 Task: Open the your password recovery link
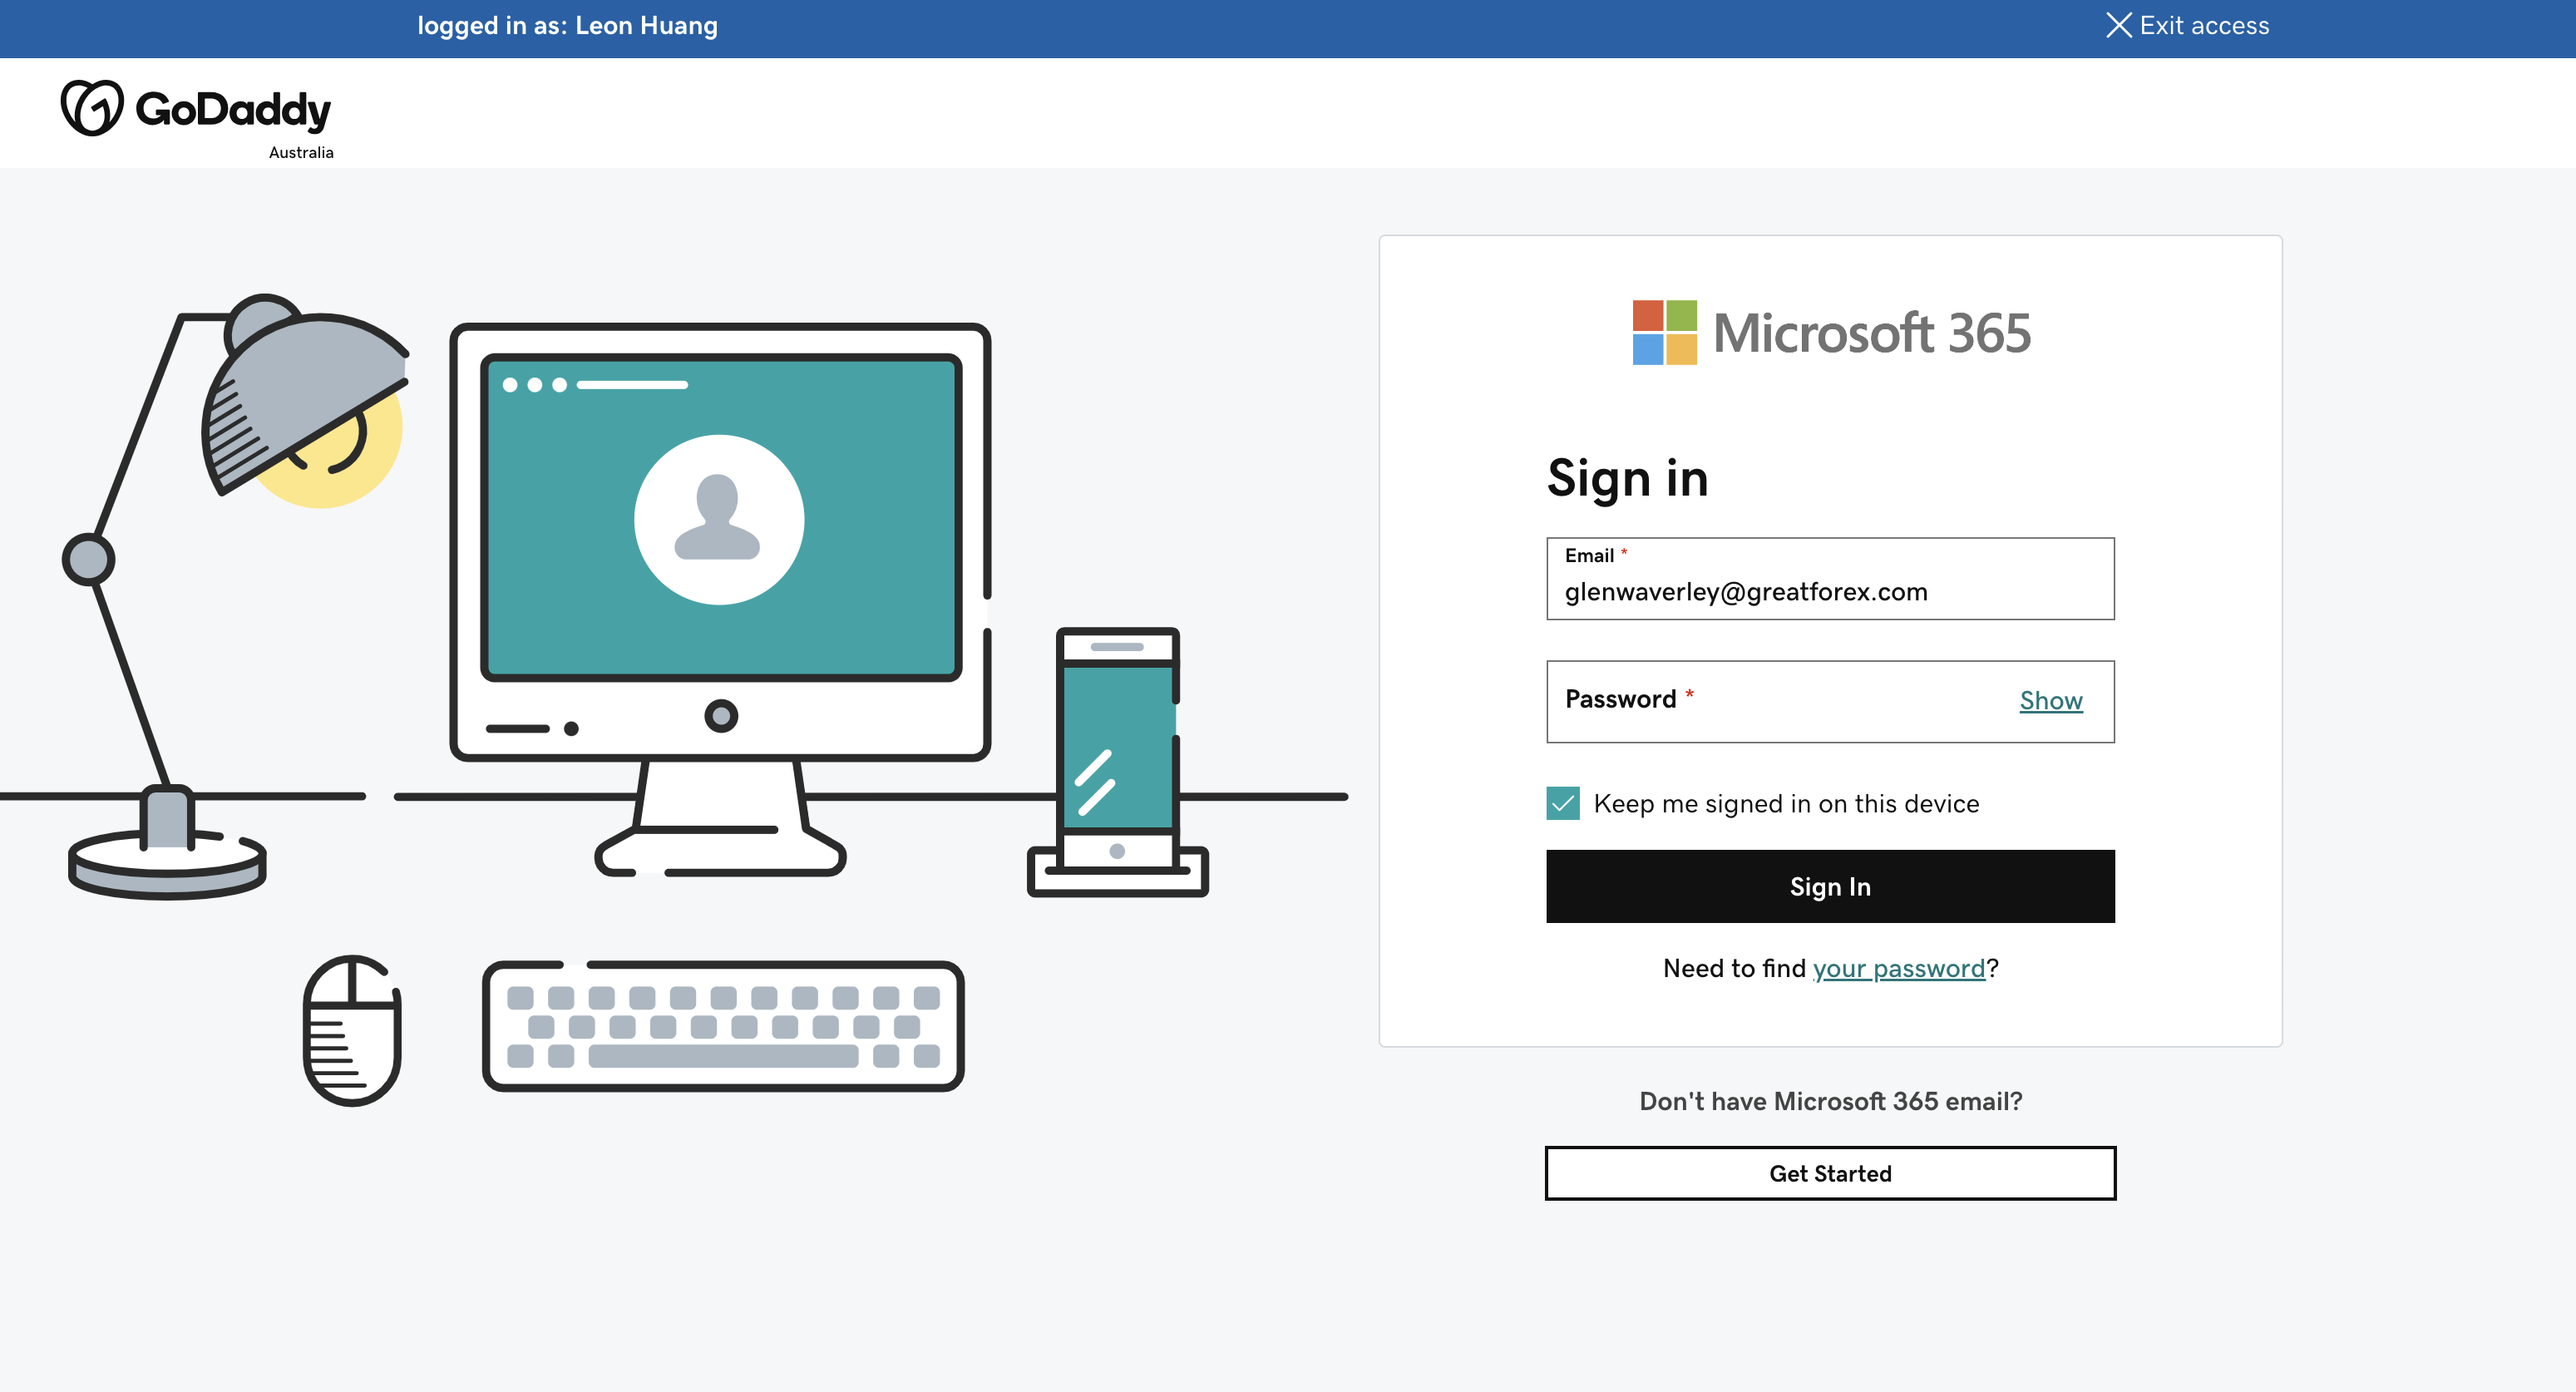(x=1897, y=968)
